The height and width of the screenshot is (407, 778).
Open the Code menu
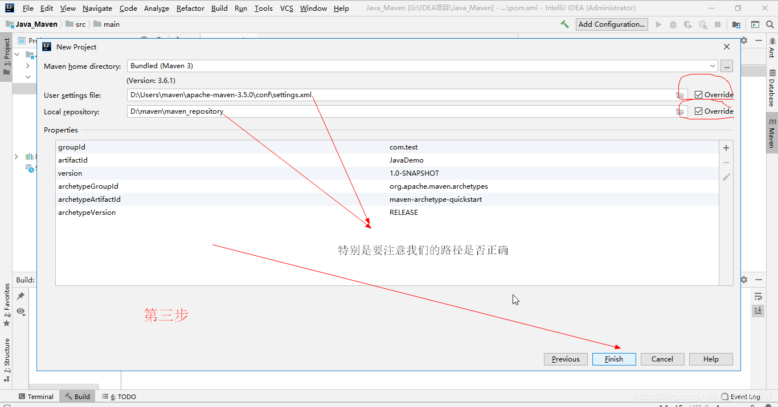click(x=128, y=8)
